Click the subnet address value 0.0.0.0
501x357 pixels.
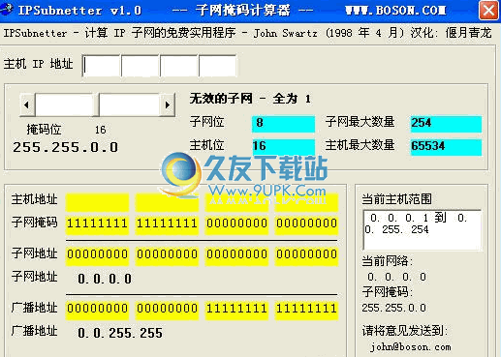tap(105, 279)
